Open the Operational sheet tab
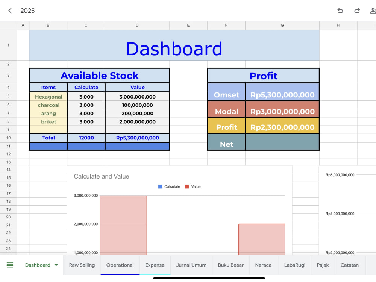The image size is (376, 282). coord(120,265)
